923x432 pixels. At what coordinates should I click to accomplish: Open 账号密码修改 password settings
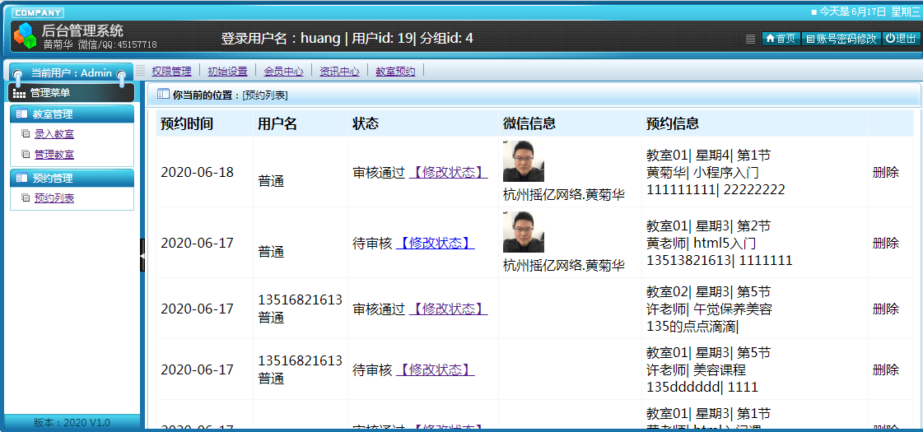click(x=841, y=38)
